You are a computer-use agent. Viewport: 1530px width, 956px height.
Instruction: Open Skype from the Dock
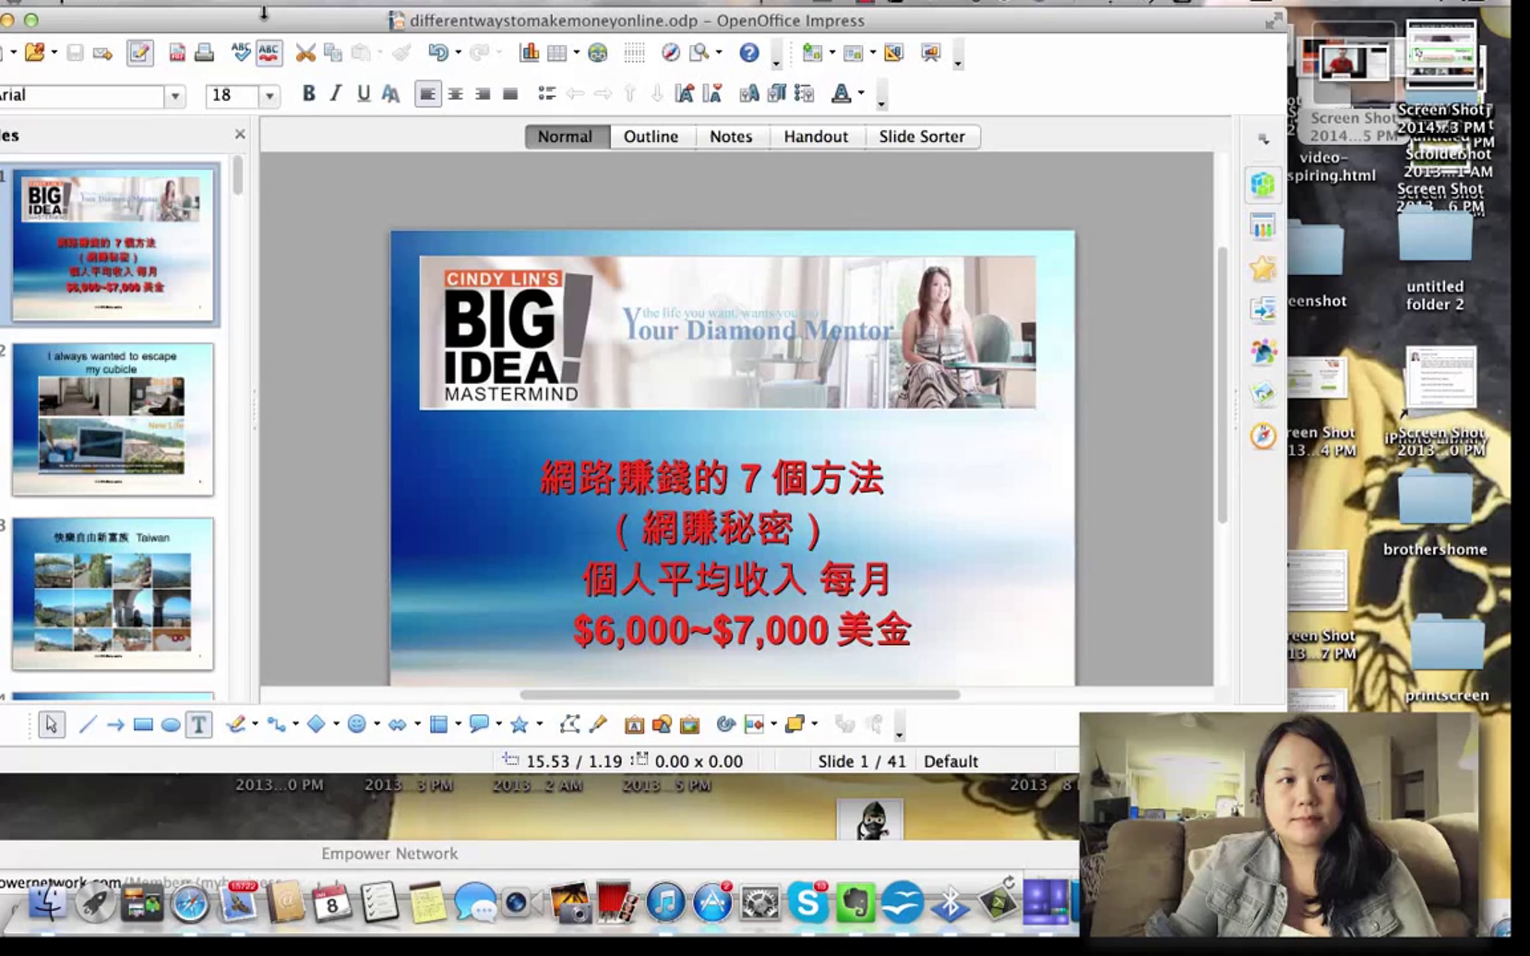click(x=808, y=902)
